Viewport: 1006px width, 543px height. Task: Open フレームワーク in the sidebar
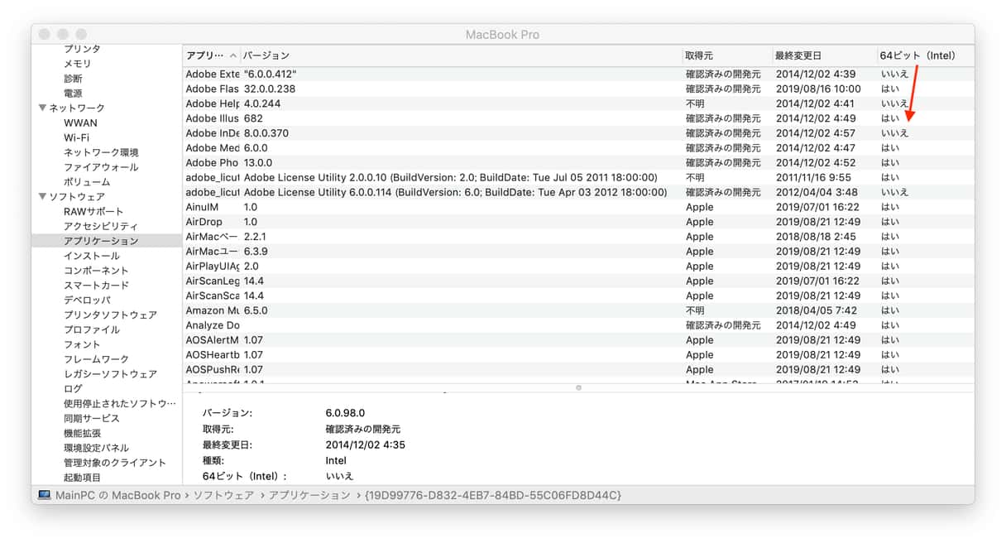(x=96, y=359)
